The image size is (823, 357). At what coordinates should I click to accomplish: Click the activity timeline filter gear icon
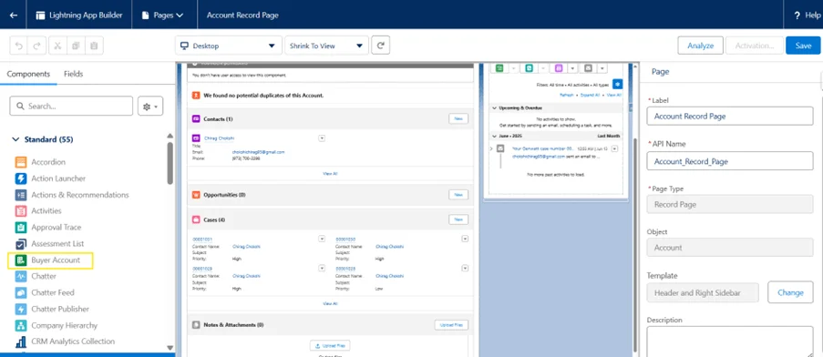(x=618, y=84)
